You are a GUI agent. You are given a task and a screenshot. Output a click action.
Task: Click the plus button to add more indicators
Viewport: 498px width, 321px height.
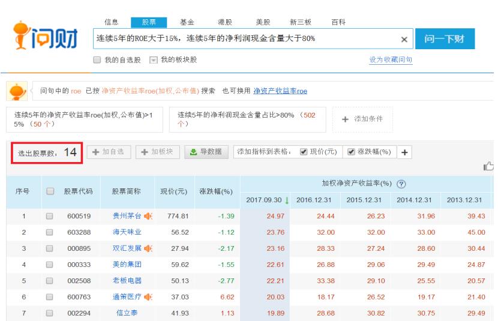click(x=404, y=152)
